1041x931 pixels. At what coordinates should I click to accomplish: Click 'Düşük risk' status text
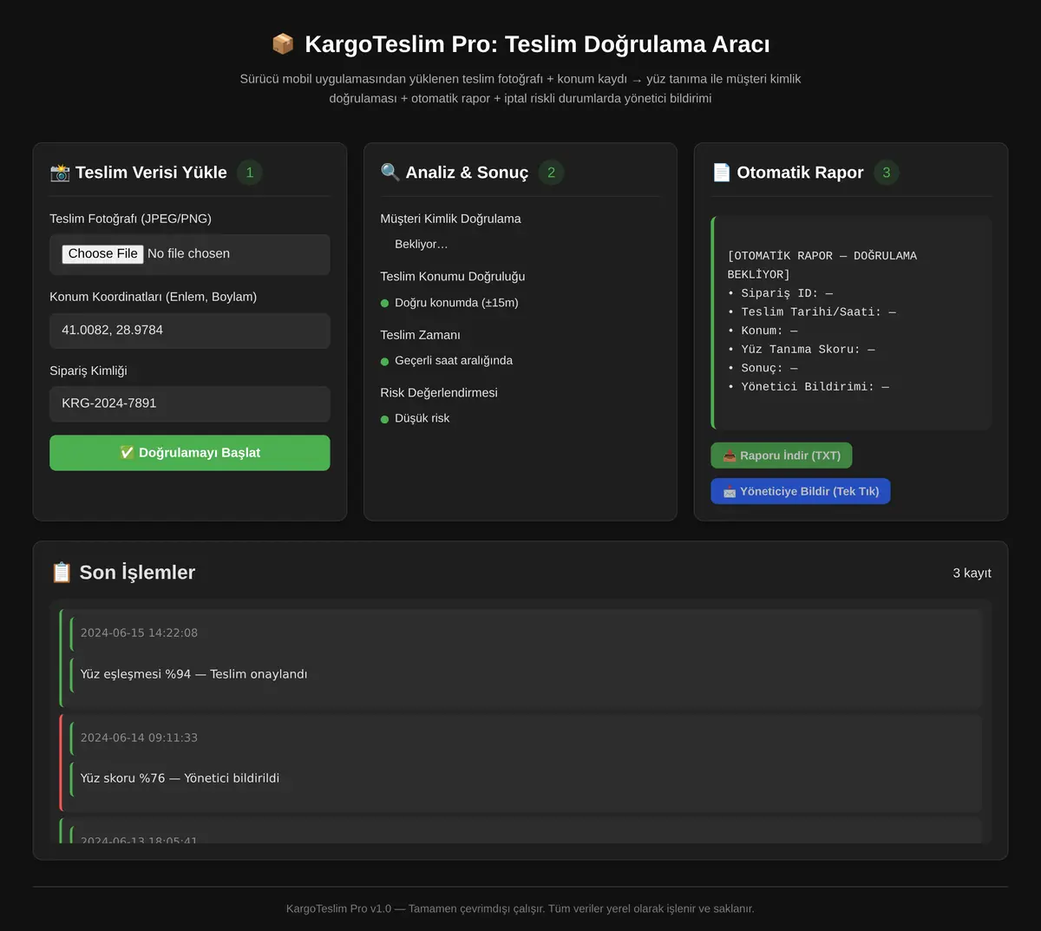click(x=422, y=418)
